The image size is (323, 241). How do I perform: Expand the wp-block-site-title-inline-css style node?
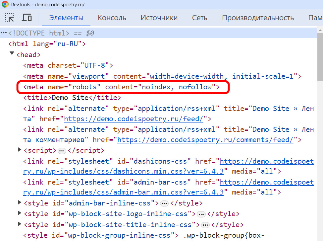tap(19, 224)
